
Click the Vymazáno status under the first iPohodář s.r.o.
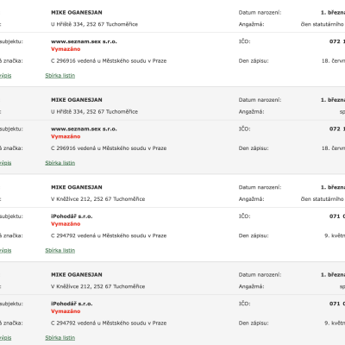click(66, 224)
